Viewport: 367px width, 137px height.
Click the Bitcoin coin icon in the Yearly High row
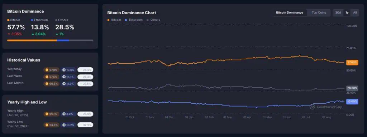(x=47, y=114)
